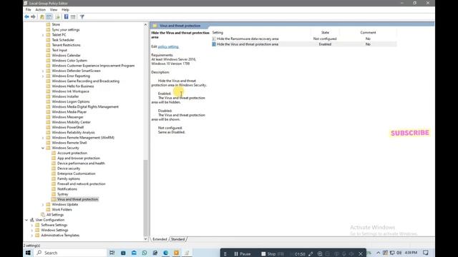Viewport: 458px width, 257px height.
Task: Expand the Windows Update tree node
Action: (43, 205)
